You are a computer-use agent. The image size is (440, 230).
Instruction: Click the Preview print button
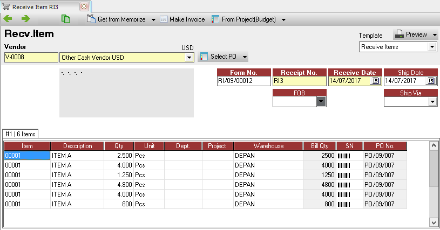[x=415, y=34]
